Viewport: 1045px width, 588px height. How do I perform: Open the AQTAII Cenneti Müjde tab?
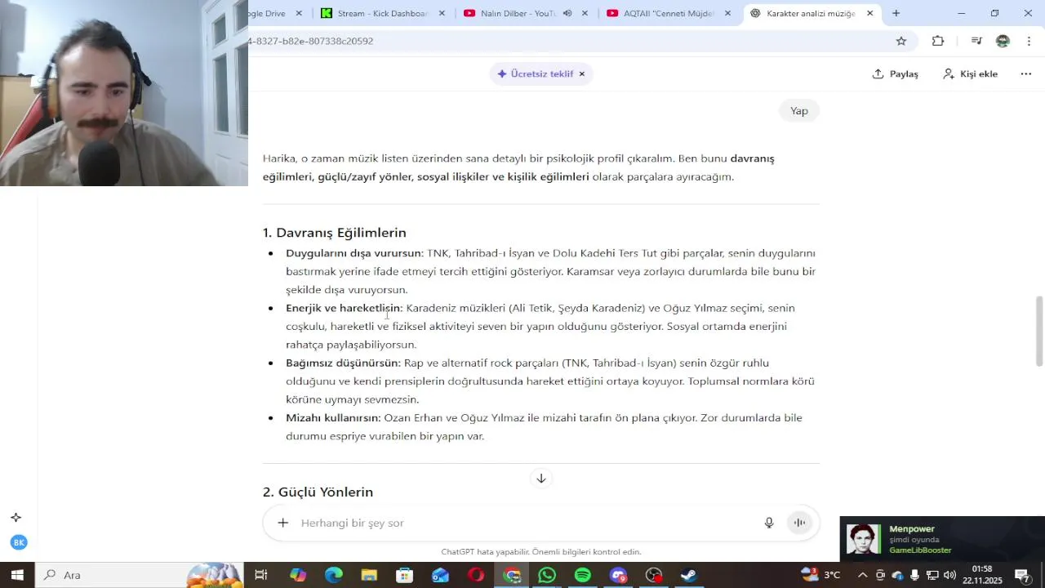click(668, 13)
